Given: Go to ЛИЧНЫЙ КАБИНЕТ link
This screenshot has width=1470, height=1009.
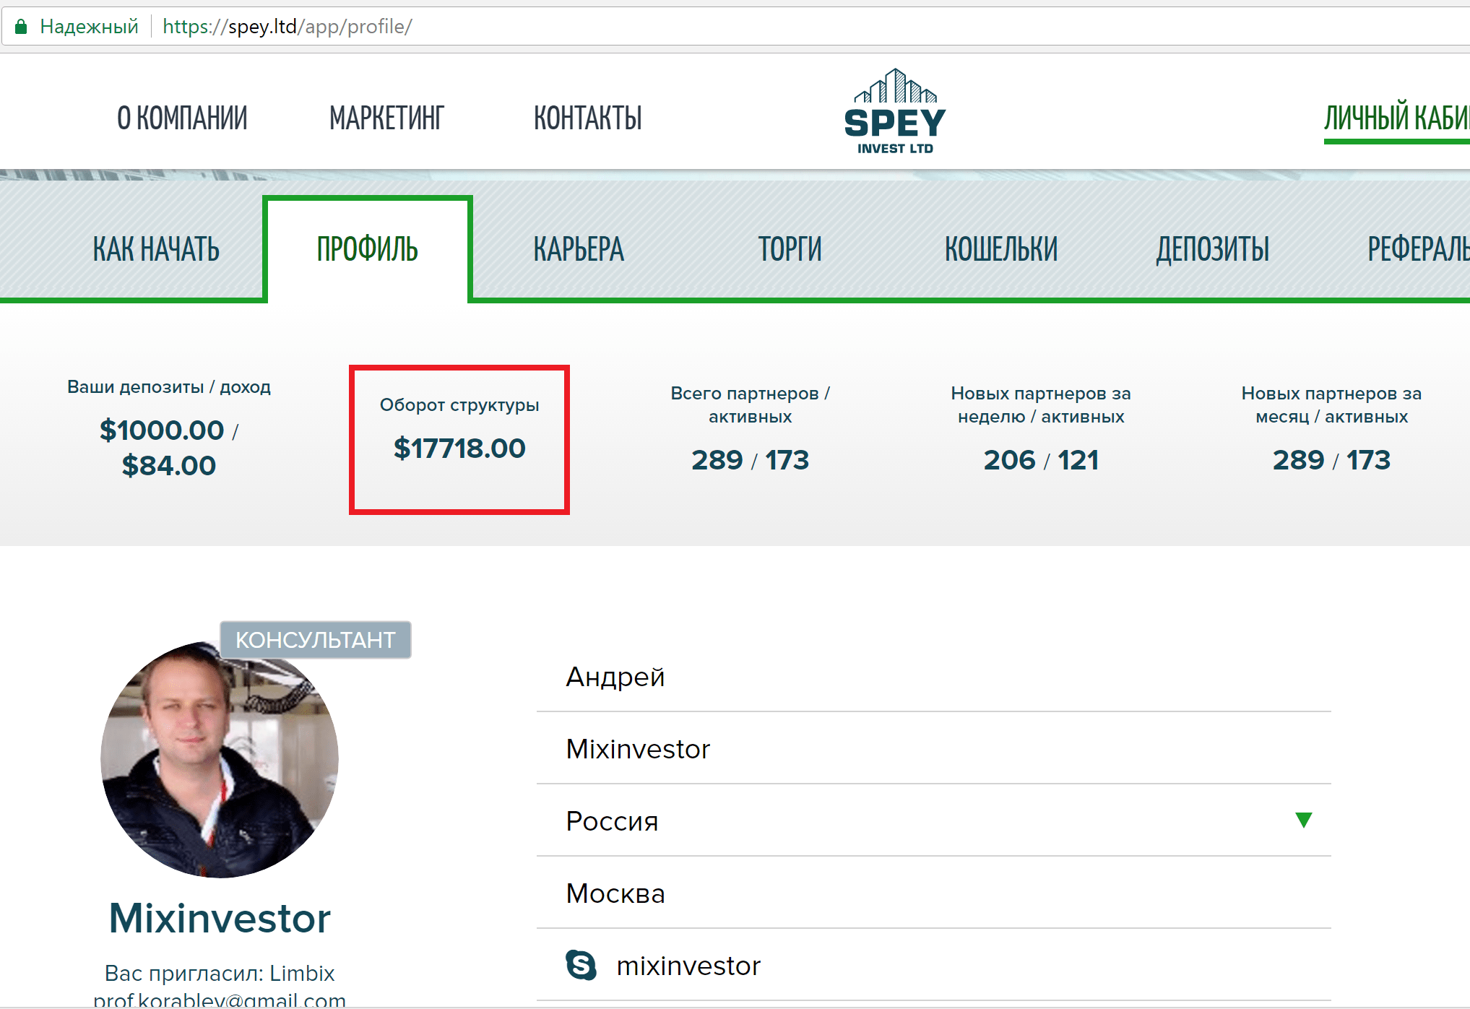Looking at the screenshot, I should click(x=1396, y=118).
